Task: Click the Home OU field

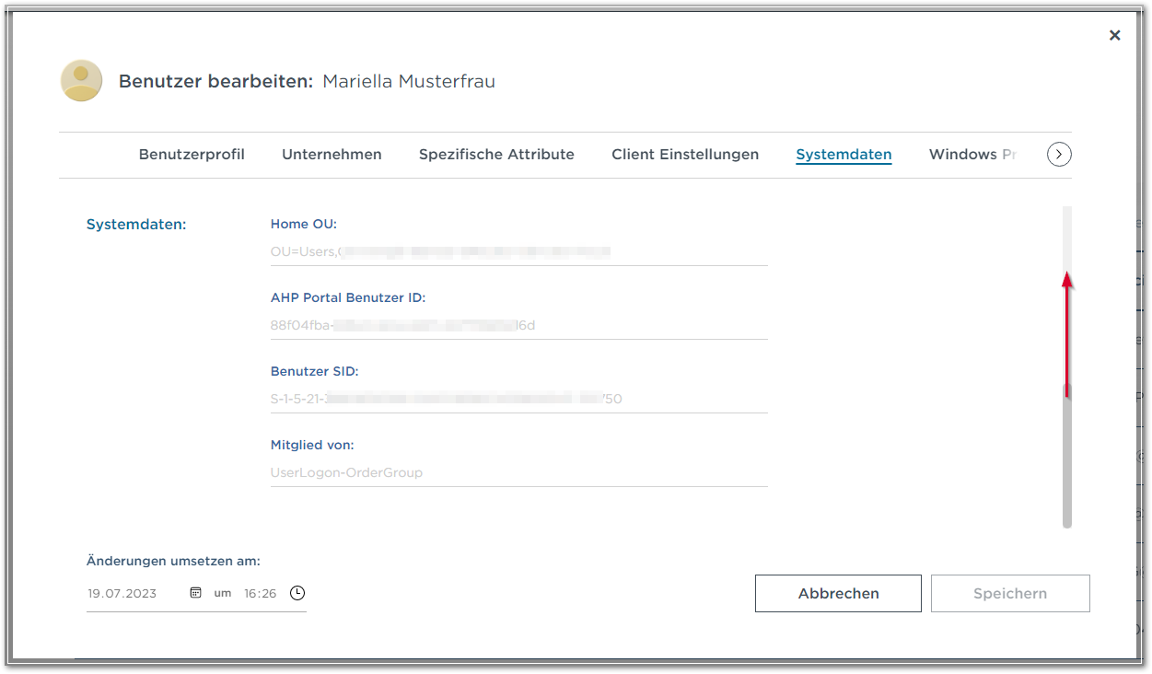Action: [x=518, y=250]
